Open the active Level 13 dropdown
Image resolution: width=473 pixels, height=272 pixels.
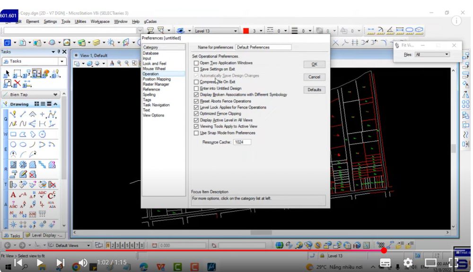pyautogui.click(x=236, y=31)
